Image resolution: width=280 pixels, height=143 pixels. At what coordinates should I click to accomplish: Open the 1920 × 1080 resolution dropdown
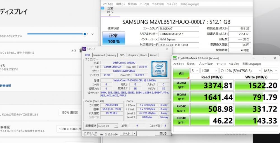point(69,129)
